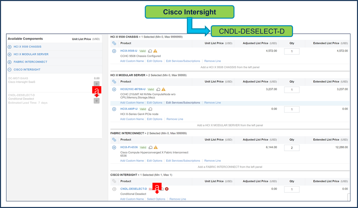Image resolution: width=358 pixels, height=208 pixels.
Task: Add Custom Name for HCIX-FI-6536
Action: [132, 161]
